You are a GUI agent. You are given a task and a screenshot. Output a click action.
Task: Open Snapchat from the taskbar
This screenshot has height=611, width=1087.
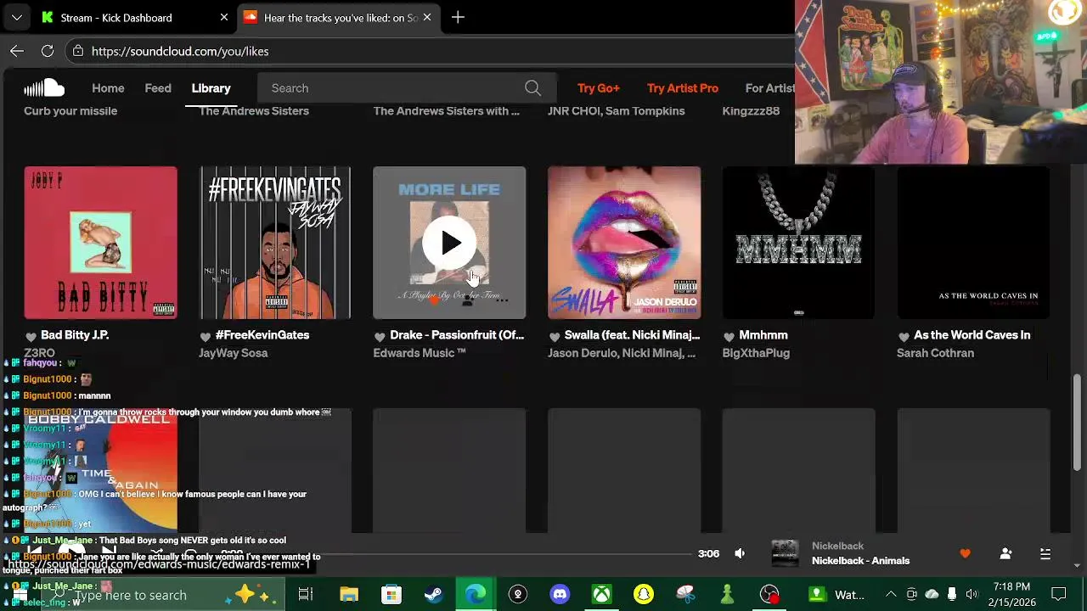pos(644,594)
